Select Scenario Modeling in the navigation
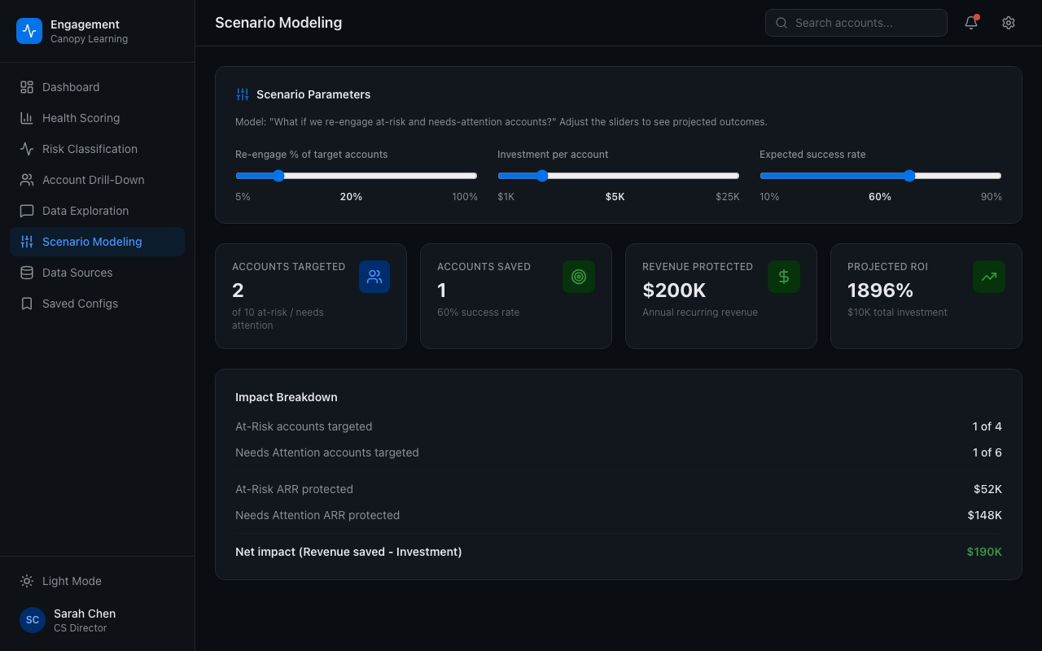This screenshot has height=651, width=1042. pyautogui.click(x=92, y=241)
